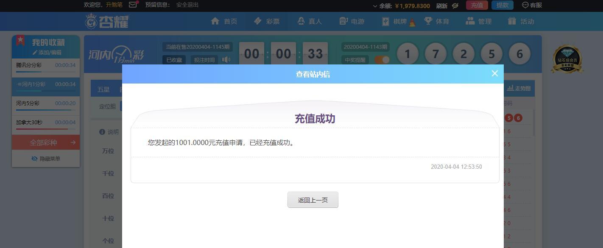Switch to the 五星 tab

pyautogui.click(x=103, y=89)
